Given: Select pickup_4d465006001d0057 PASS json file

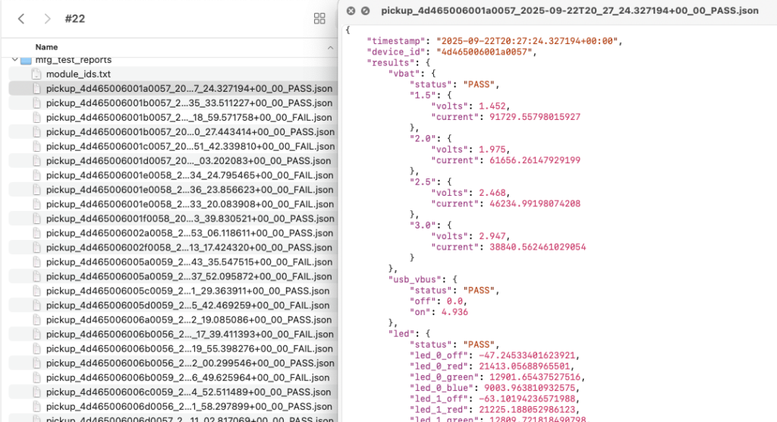Looking at the screenshot, I should point(188,161).
